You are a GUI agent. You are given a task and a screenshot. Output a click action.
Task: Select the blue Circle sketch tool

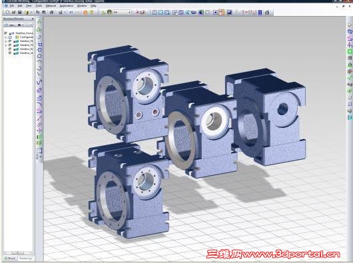click(x=40, y=50)
